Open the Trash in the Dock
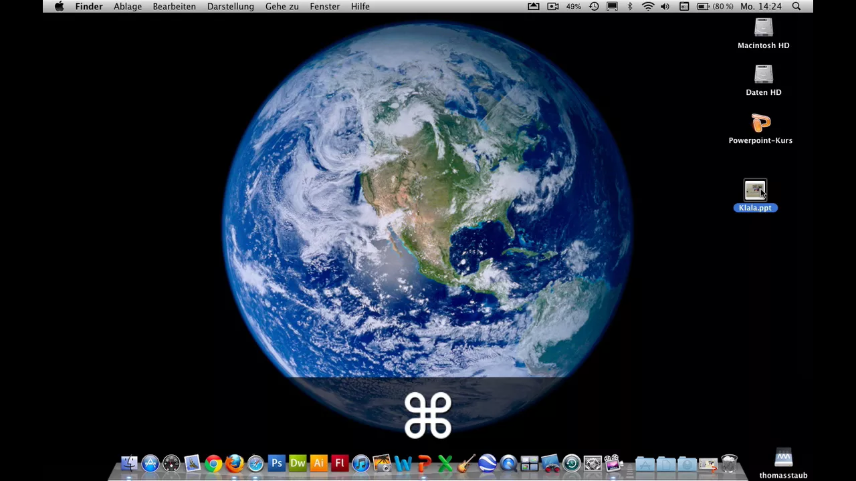856x481 pixels. [730, 463]
